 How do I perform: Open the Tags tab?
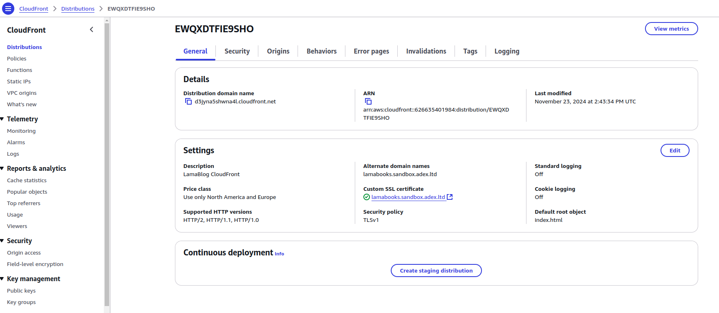click(x=470, y=51)
